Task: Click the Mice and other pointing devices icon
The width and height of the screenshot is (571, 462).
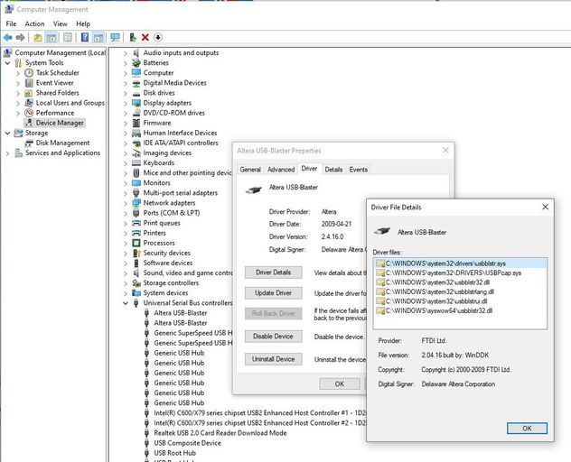Action: point(136,172)
